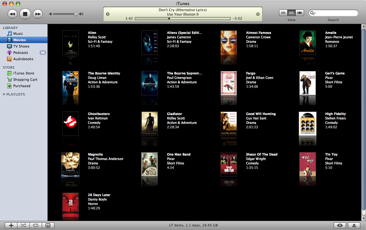This screenshot has width=366, height=230.
Task: Open the search magnifier dropdown
Action: coord(313,13)
